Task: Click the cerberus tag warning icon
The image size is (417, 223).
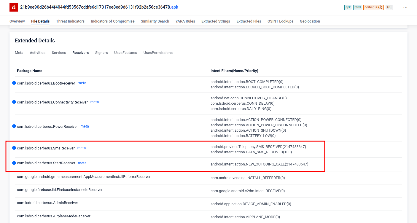Action: point(381,7)
